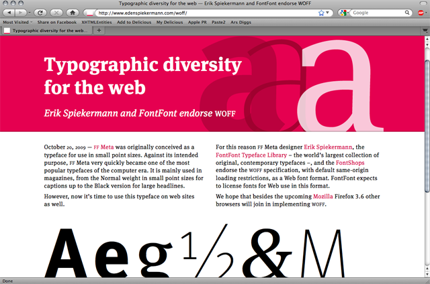Click the Add to Delicious bookmark
The width and height of the screenshot is (430, 284).
point(134,22)
